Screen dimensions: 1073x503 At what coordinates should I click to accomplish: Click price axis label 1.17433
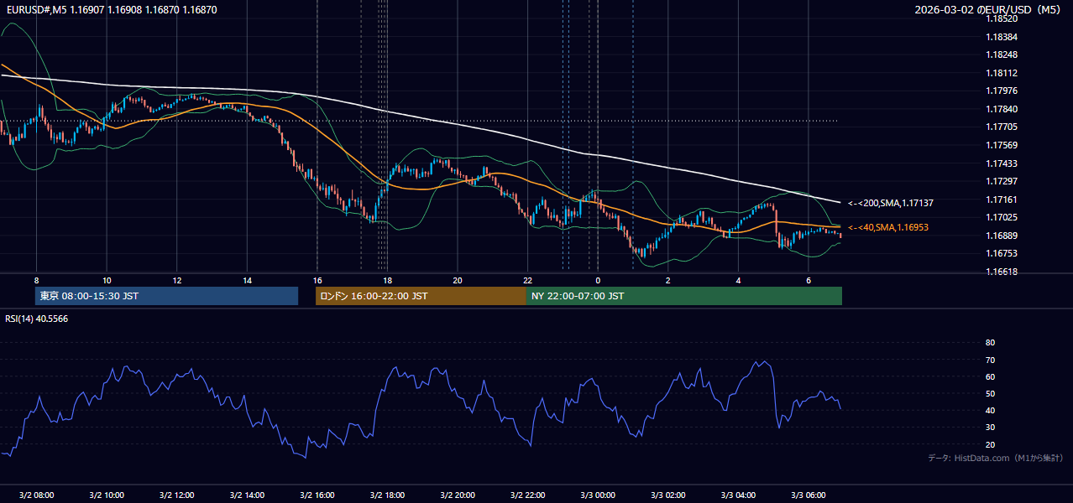[x=1002, y=163]
